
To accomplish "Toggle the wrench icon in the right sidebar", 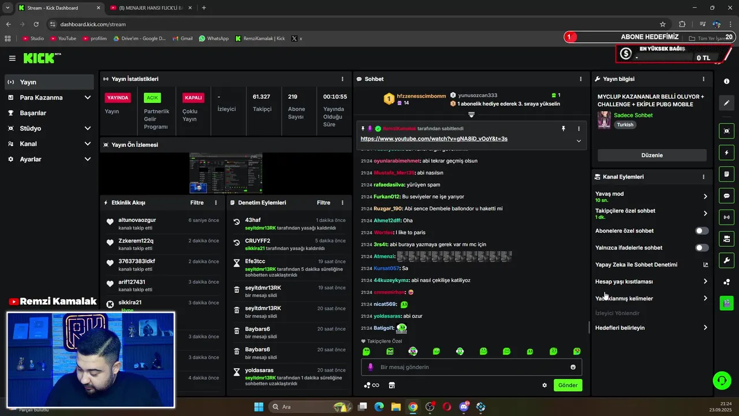I will click(x=726, y=260).
